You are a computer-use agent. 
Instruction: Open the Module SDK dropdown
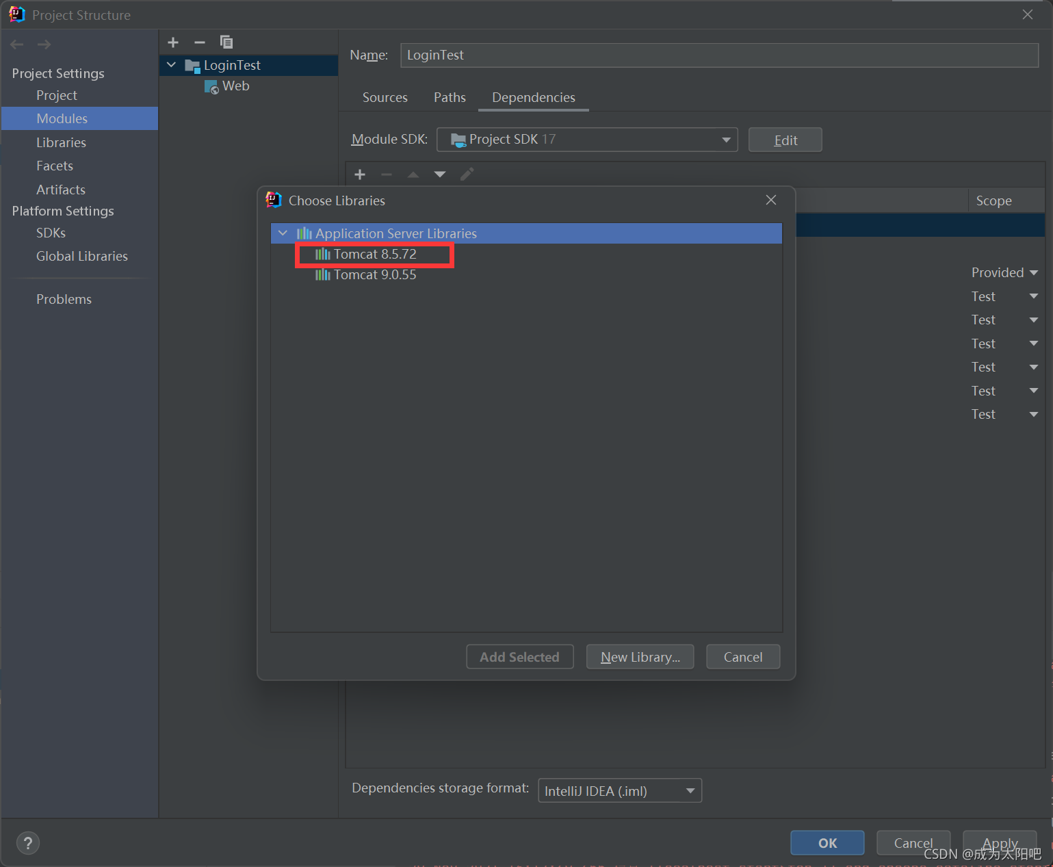587,140
